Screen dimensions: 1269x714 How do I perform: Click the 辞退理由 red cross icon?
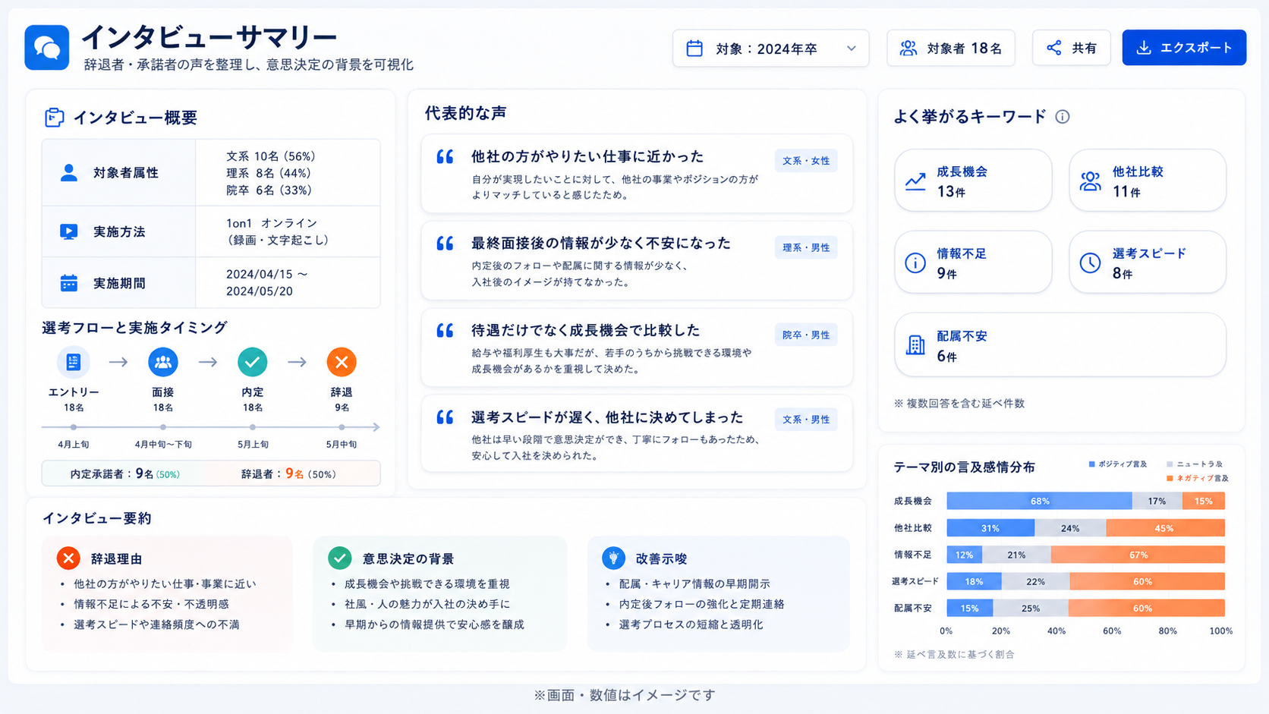68,558
